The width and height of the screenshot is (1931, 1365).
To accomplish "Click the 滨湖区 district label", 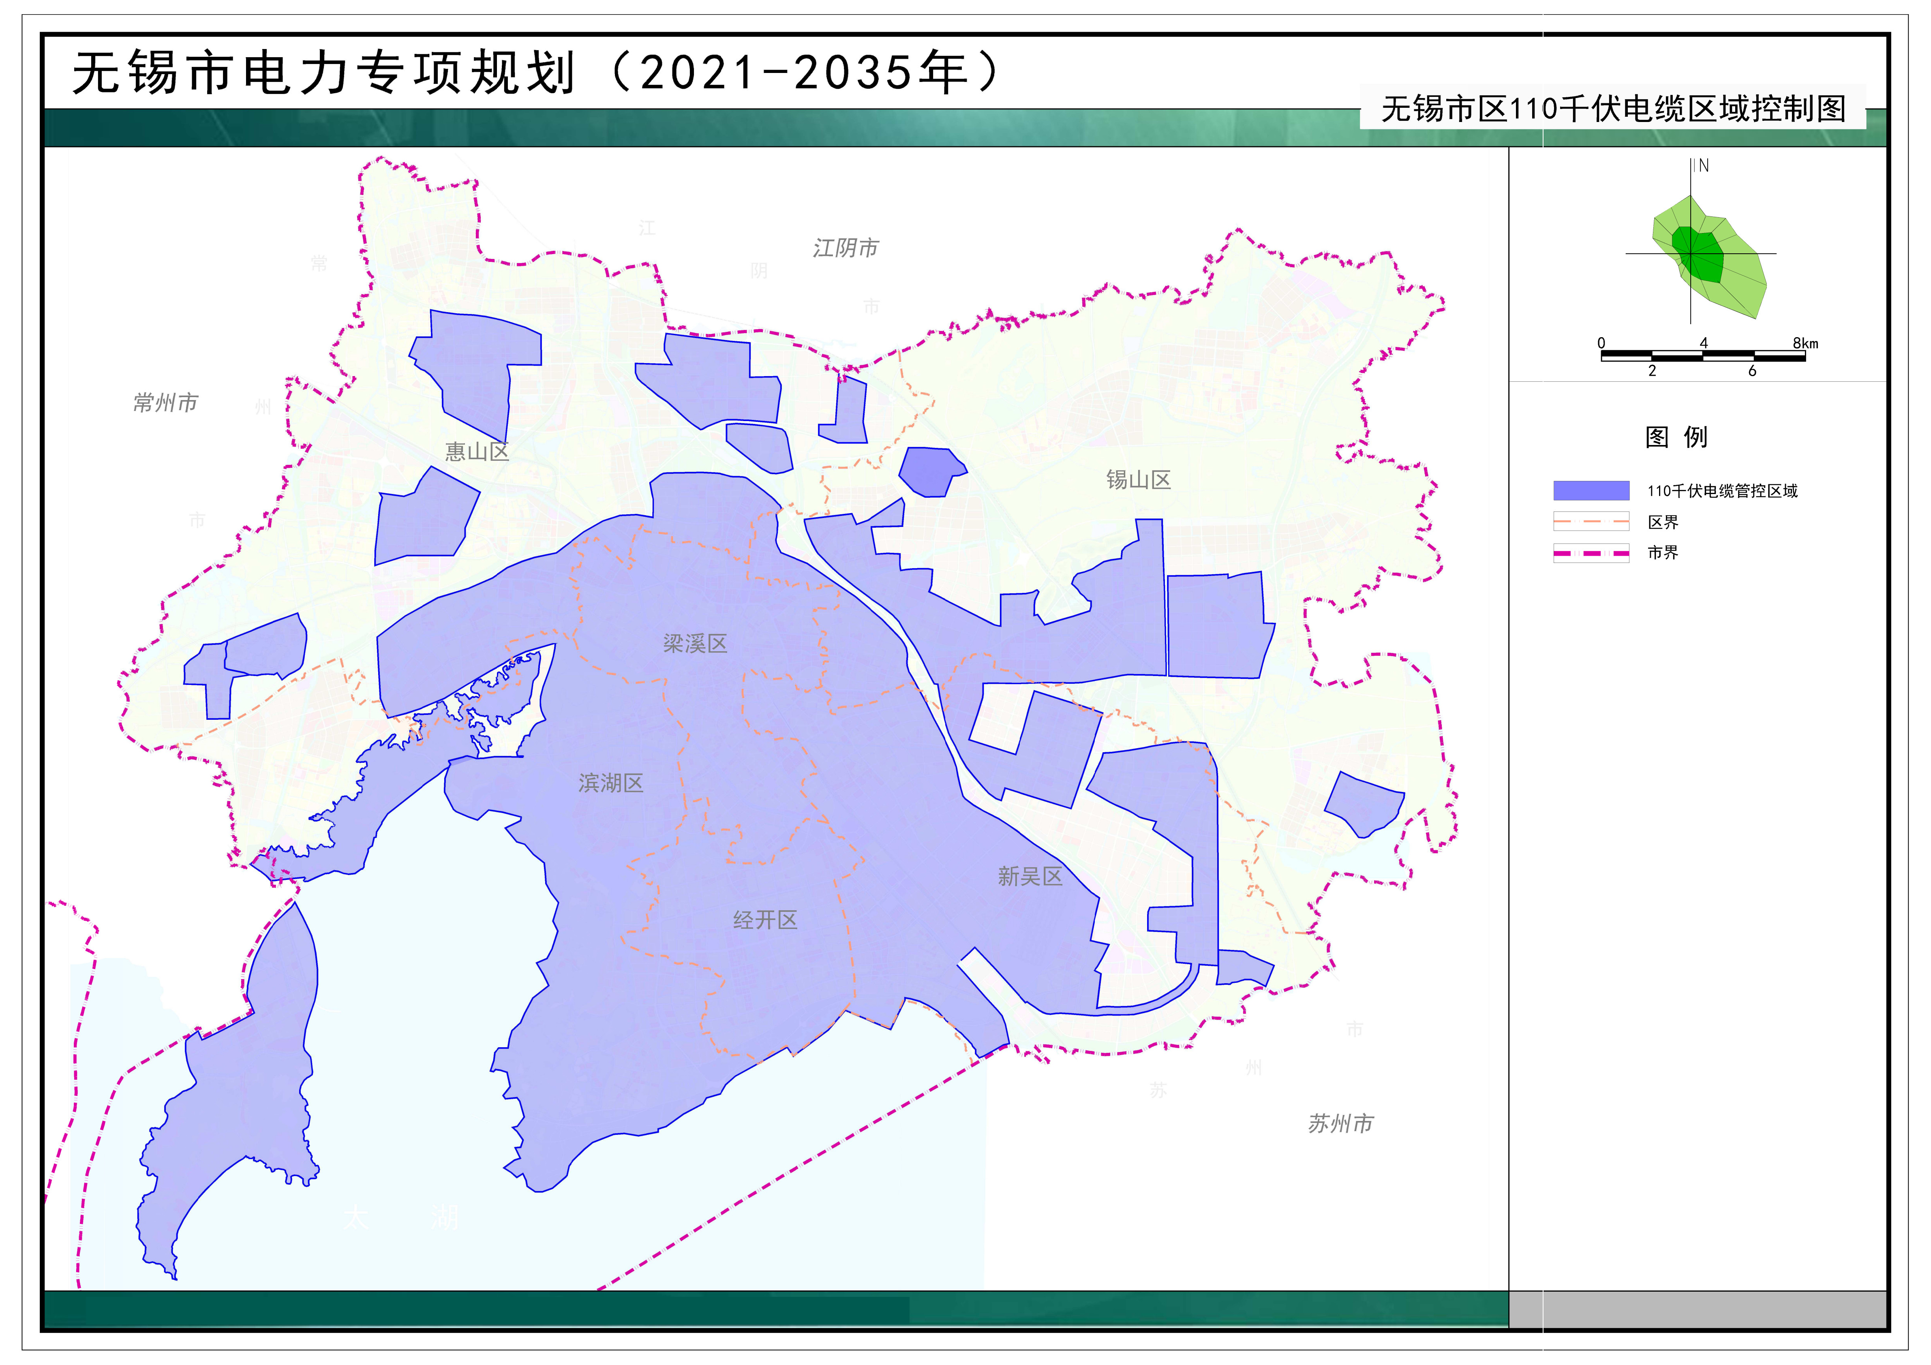I will (x=610, y=784).
